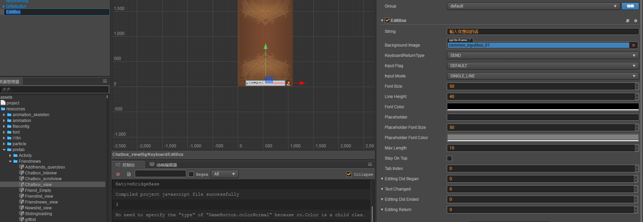Image resolution: width=643 pixels, height=222 pixels.
Task: Expand the Editing Did Began event list
Action: [x=382, y=179]
